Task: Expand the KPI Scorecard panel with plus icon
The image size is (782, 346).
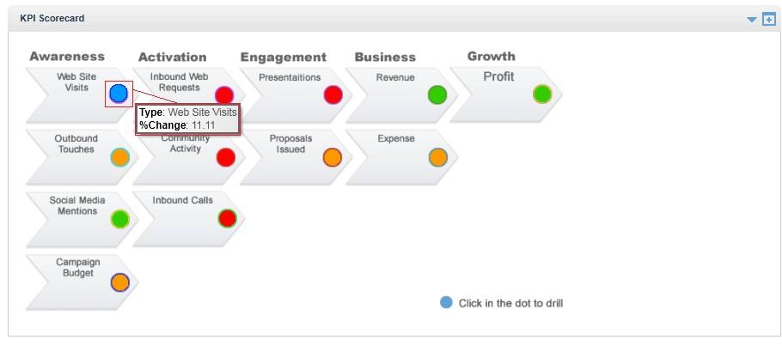Action: coord(769,20)
